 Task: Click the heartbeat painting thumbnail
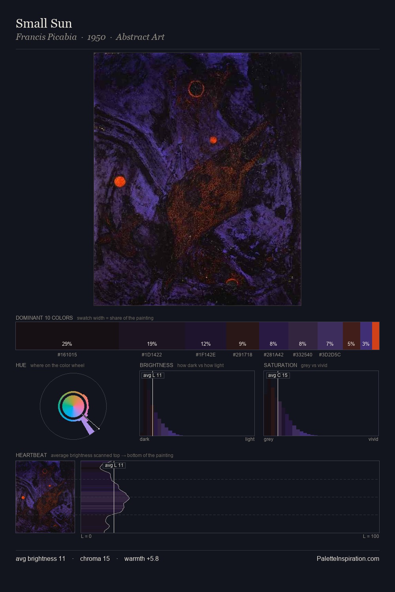45,497
